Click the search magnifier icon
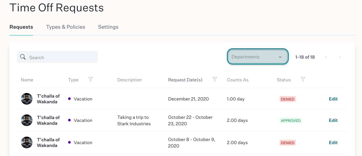 (x=23, y=57)
